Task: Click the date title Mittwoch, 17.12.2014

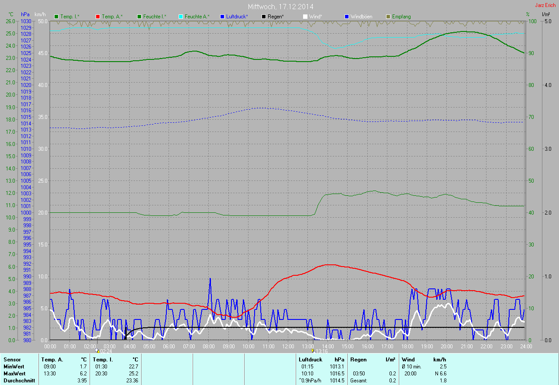Action: [280, 7]
